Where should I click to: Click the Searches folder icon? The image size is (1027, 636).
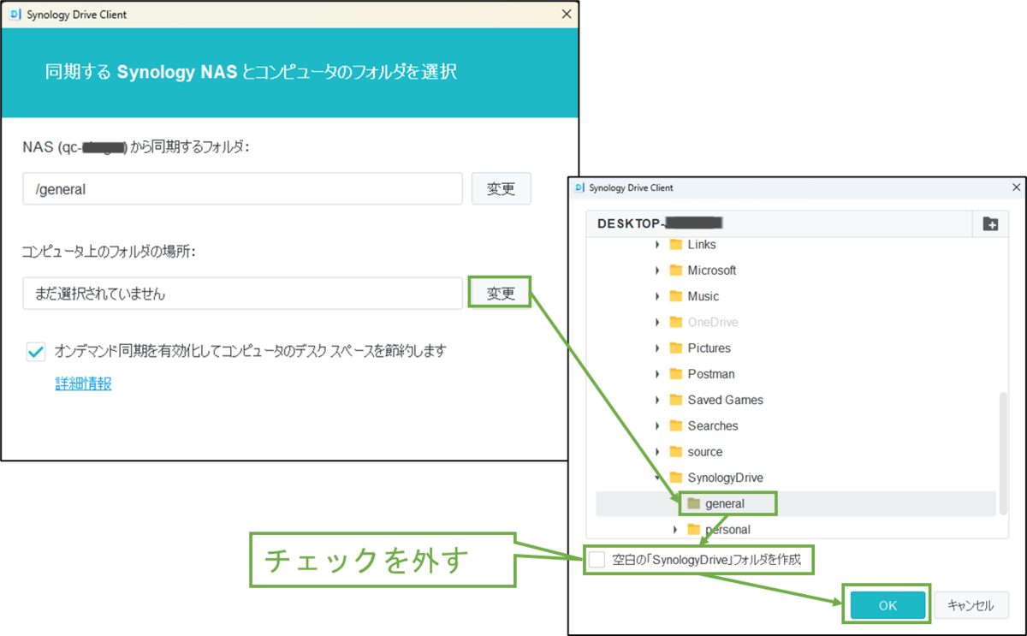pos(675,425)
